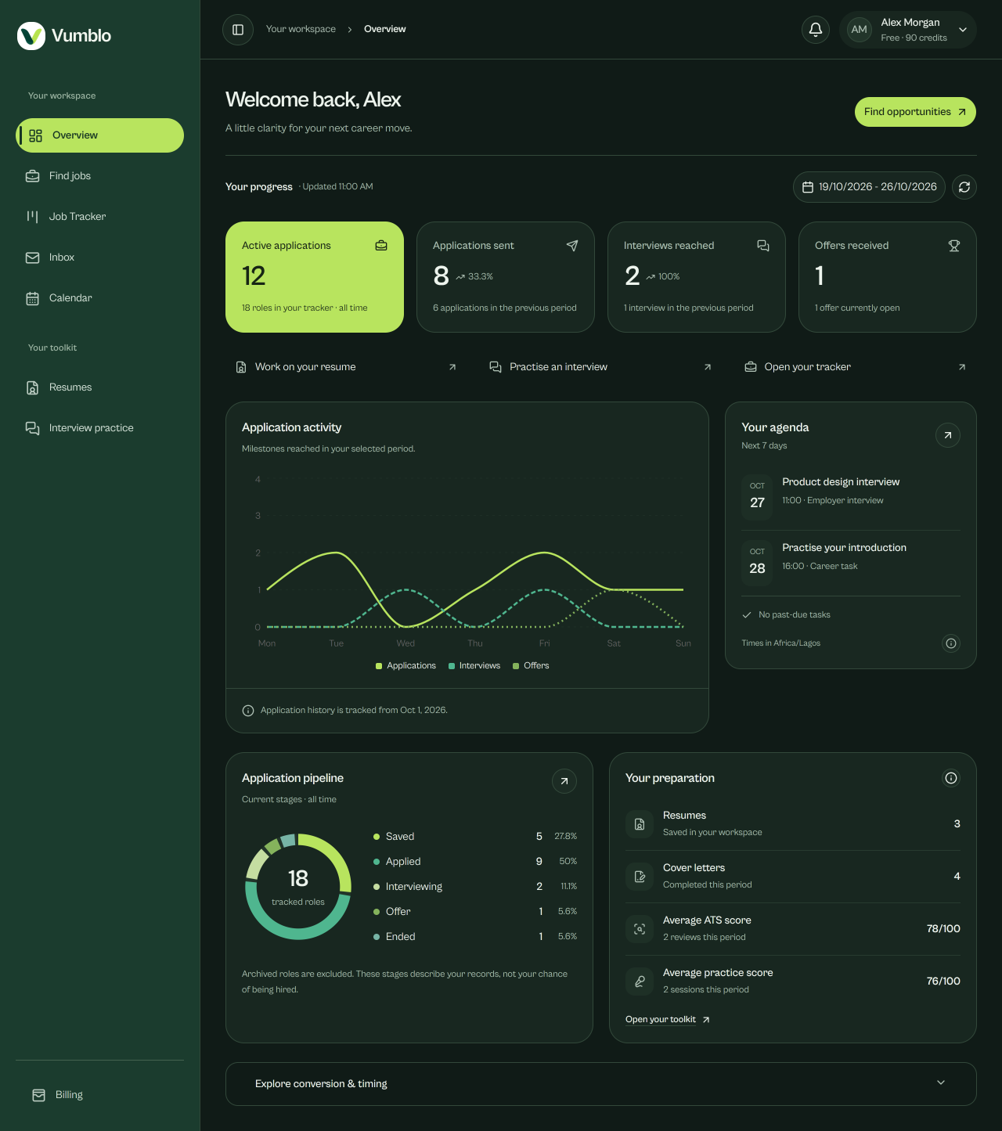
Task: Open the Application pipeline arrow icon
Action: point(564,781)
